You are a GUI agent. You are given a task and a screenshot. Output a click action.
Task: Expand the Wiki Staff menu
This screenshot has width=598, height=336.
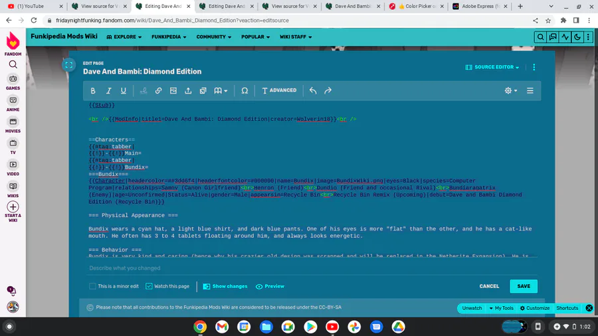pyautogui.click(x=296, y=37)
